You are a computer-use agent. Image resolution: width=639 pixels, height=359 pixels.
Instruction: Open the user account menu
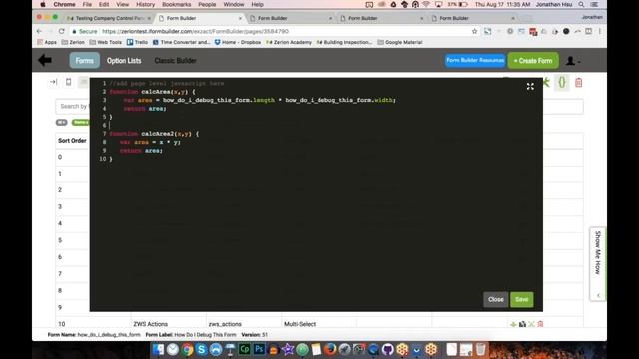[573, 61]
